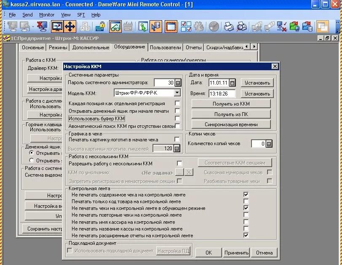The width and height of the screenshot is (342, 265).
Task: Click the greyed CD disc toolbar icon
Action: 214,27
